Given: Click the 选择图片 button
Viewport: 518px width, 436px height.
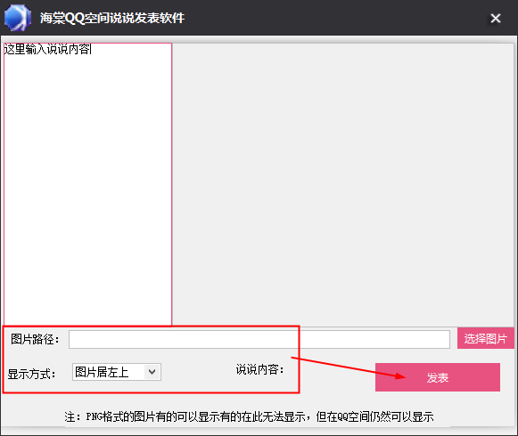Looking at the screenshot, I should click(x=485, y=338).
